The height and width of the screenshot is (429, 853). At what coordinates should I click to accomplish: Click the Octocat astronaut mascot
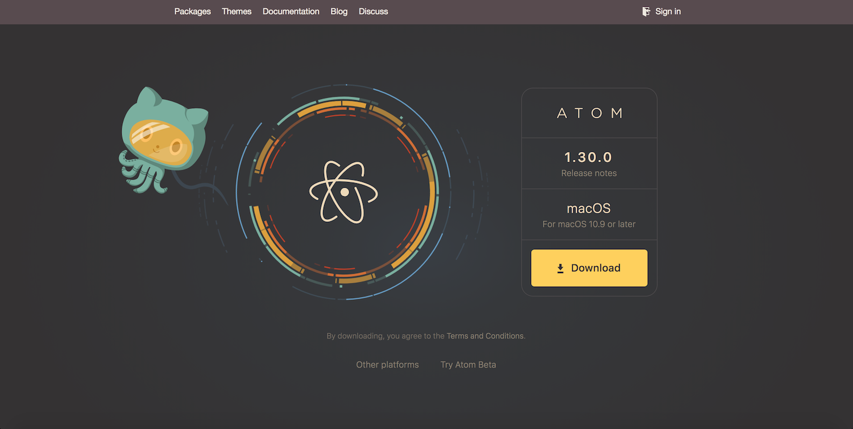click(164, 140)
